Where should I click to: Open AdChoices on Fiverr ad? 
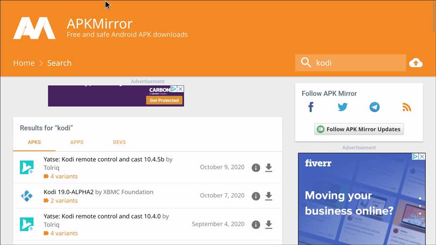pyautogui.click(x=416, y=156)
